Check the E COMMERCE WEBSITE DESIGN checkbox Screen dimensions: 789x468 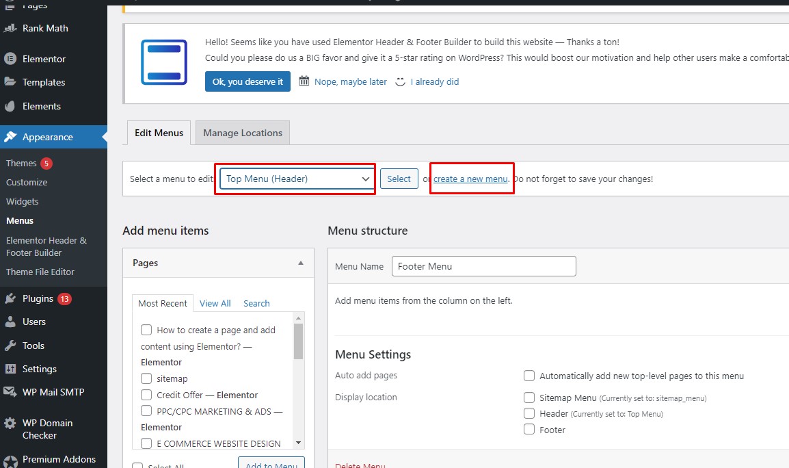click(146, 443)
